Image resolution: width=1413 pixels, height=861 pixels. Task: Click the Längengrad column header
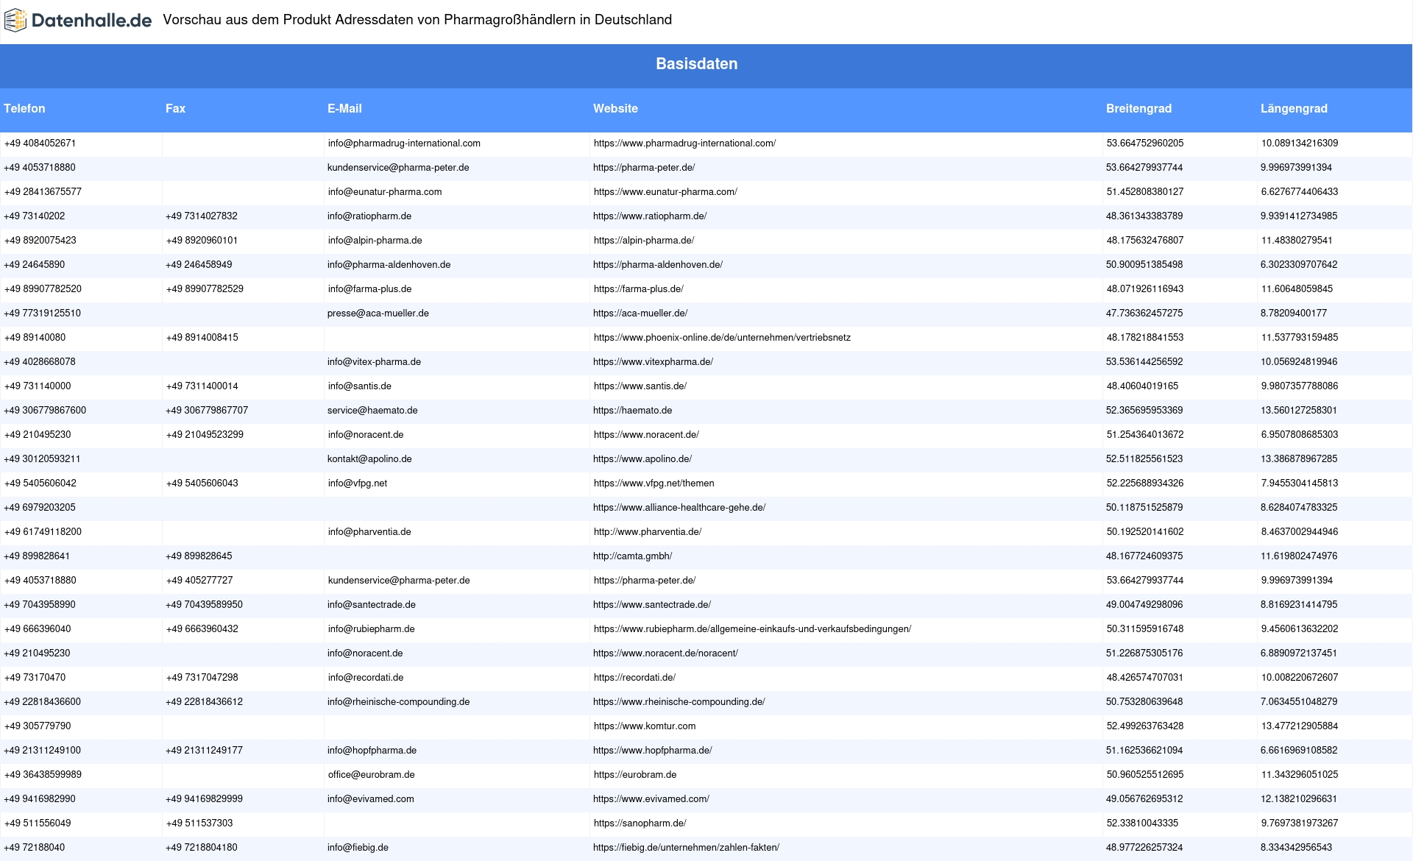(x=1294, y=108)
